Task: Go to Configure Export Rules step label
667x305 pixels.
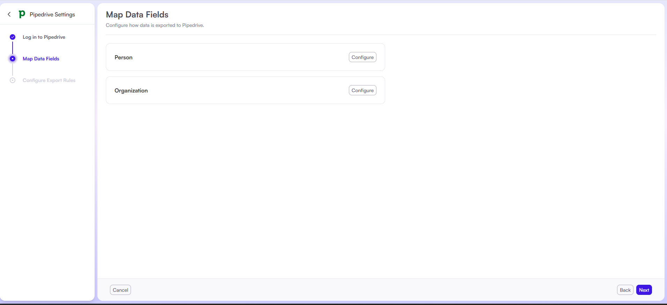Action: pyautogui.click(x=49, y=80)
